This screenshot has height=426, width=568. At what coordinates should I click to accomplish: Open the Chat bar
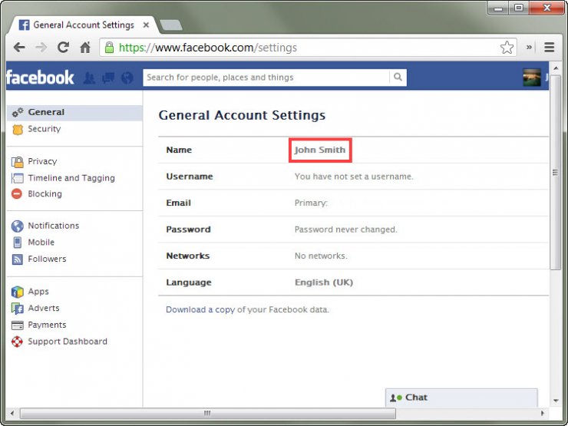coord(461,398)
